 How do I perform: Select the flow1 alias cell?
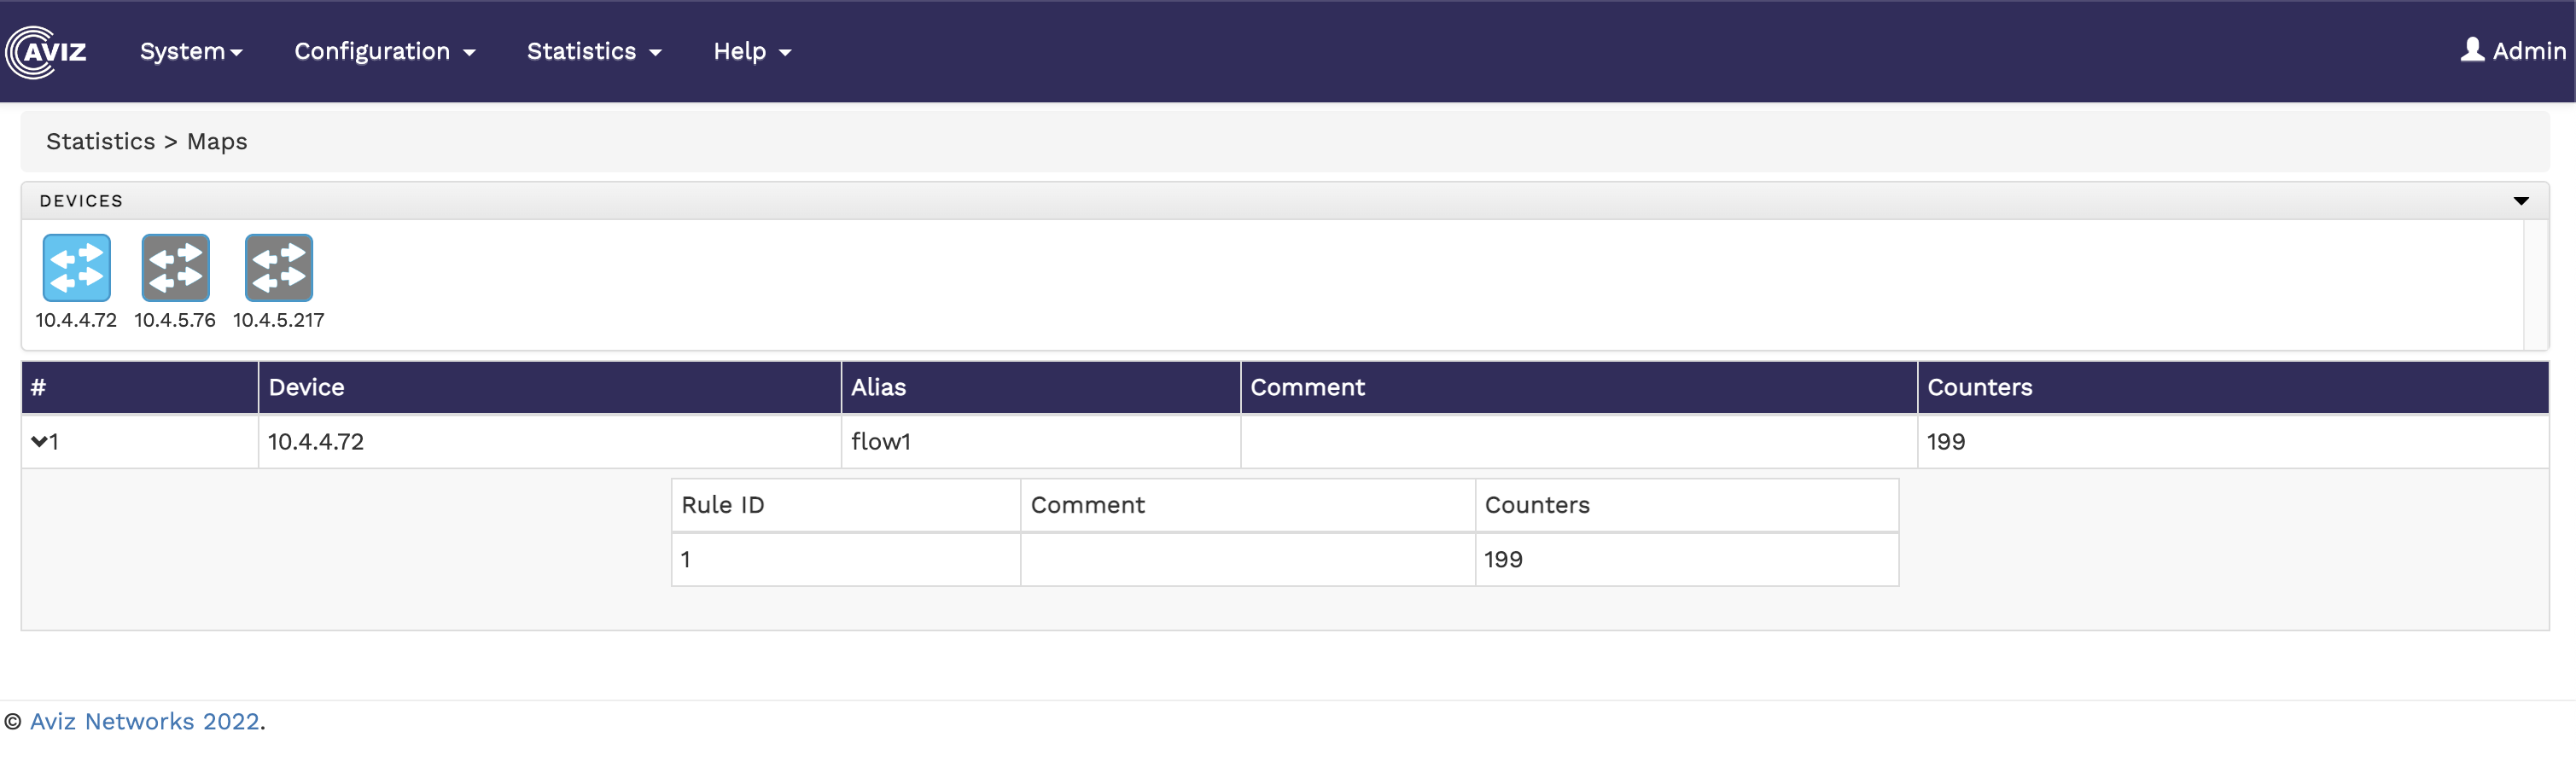[x=880, y=441]
